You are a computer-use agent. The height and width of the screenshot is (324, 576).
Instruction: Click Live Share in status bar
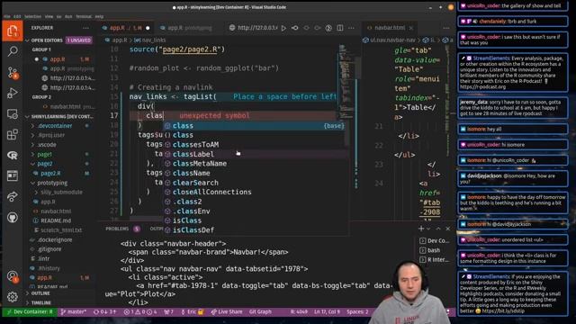tap(226, 312)
